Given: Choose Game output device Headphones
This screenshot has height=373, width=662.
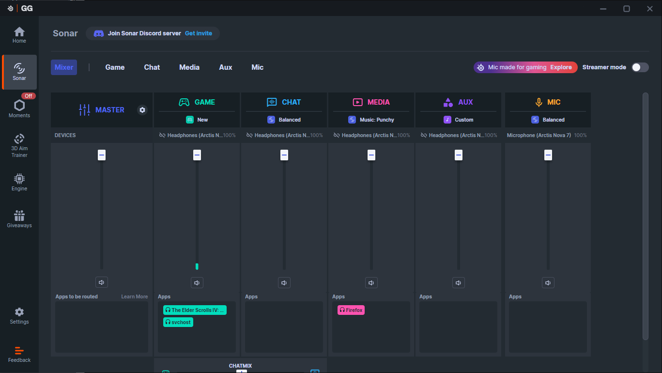Looking at the screenshot, I should [195, 135].
